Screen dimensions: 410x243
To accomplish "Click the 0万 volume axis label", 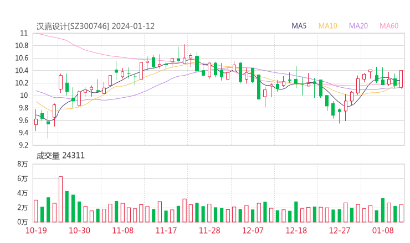I will tap(23, 222).
